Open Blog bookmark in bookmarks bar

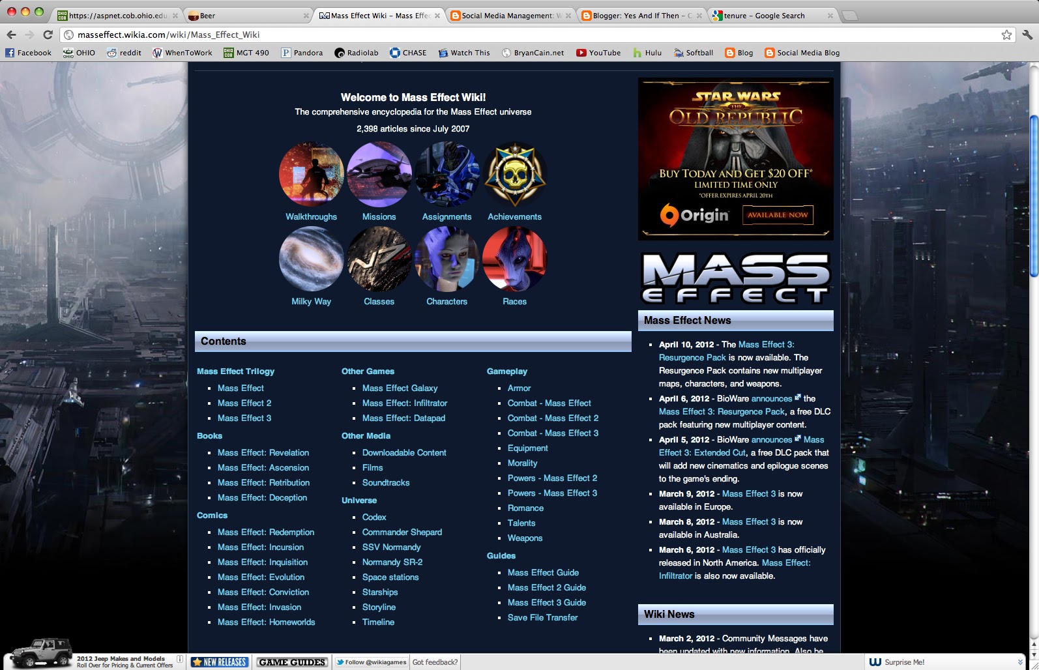(x=739, y=53)
